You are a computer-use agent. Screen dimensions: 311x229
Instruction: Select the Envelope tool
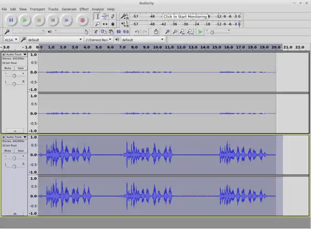point(105,17)
